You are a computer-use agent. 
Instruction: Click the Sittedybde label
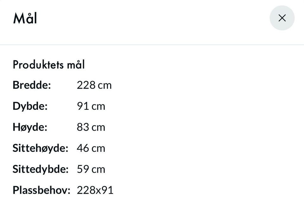tap(41, 169)
